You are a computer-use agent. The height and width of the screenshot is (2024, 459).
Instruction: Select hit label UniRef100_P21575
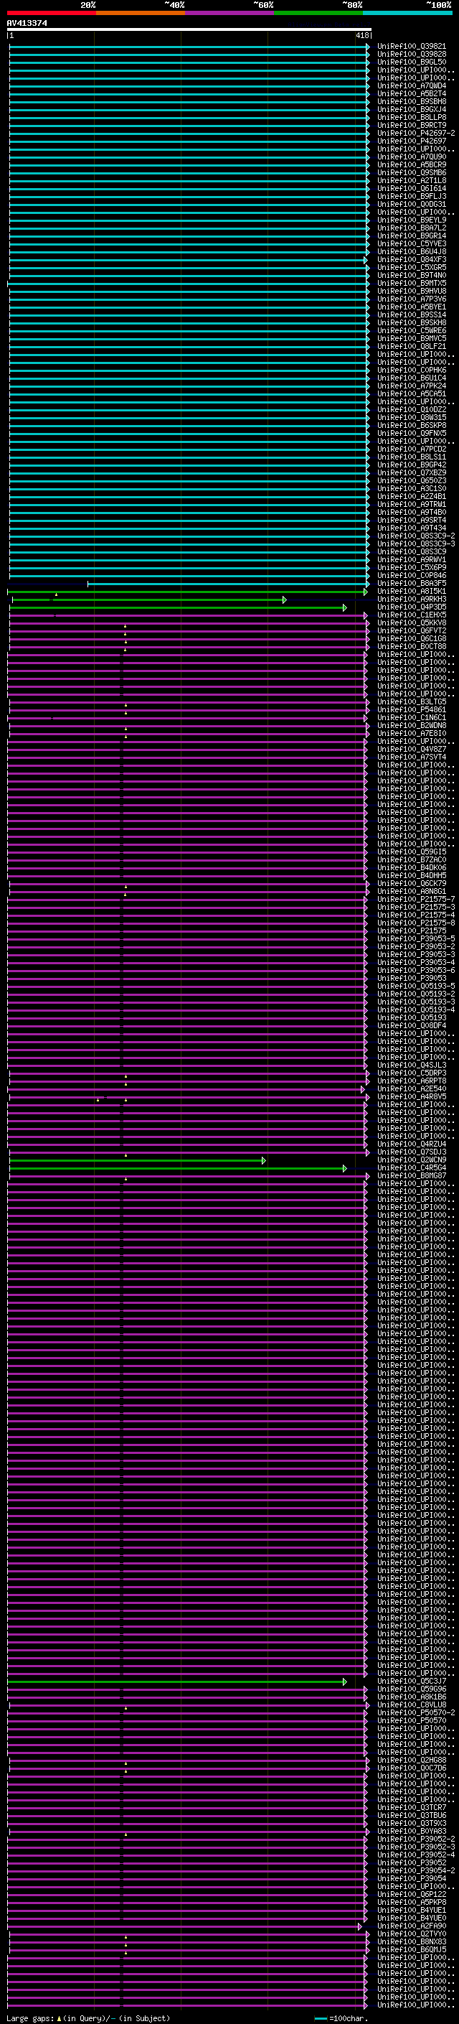[412, 931]
